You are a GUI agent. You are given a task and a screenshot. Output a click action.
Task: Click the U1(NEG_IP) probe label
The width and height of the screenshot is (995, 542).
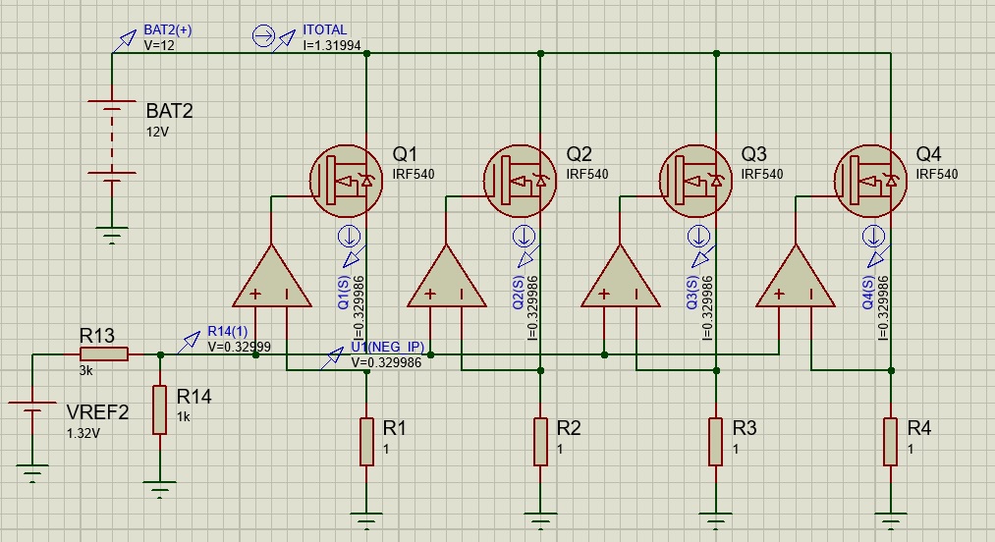pyautogui.click(x=388, y=347)
